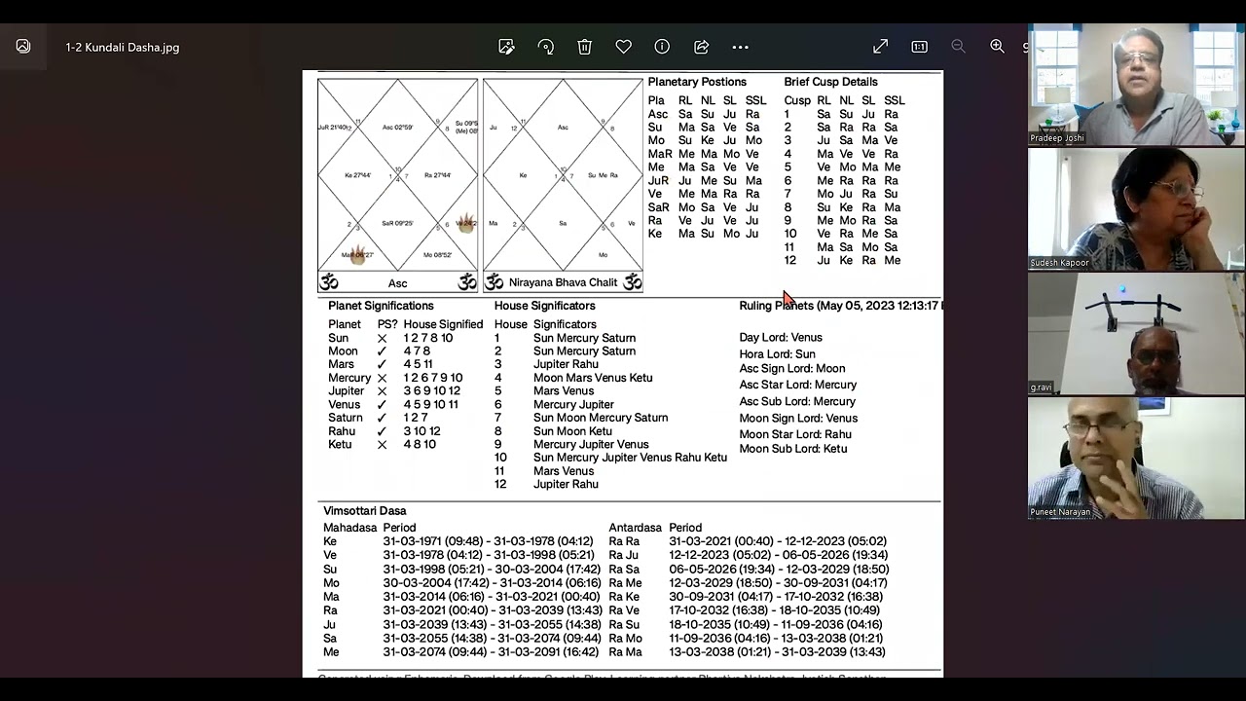Click the Brief Cusp Details heading
Image resolution: width=1246 pixels, height=701 pixels.
pyautogui.click(x=830, y=82)
